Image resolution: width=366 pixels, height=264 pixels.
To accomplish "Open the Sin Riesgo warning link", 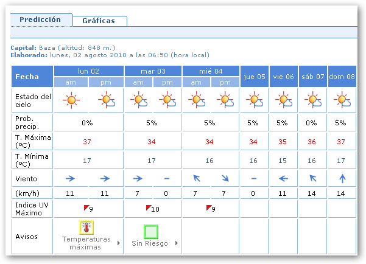I will pos(149,243).
